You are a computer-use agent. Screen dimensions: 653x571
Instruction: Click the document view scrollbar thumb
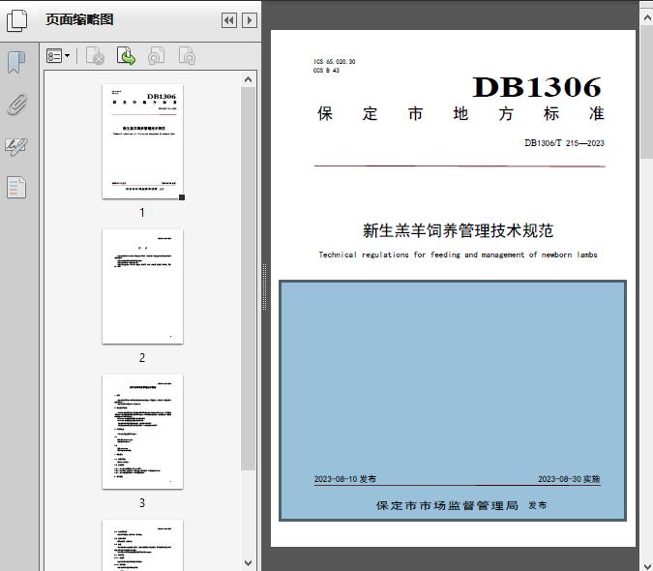pos(647,92)
